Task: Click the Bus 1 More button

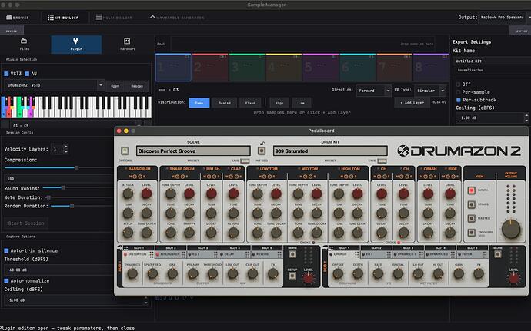Action: pyautogui.click(x=292, y=254)
